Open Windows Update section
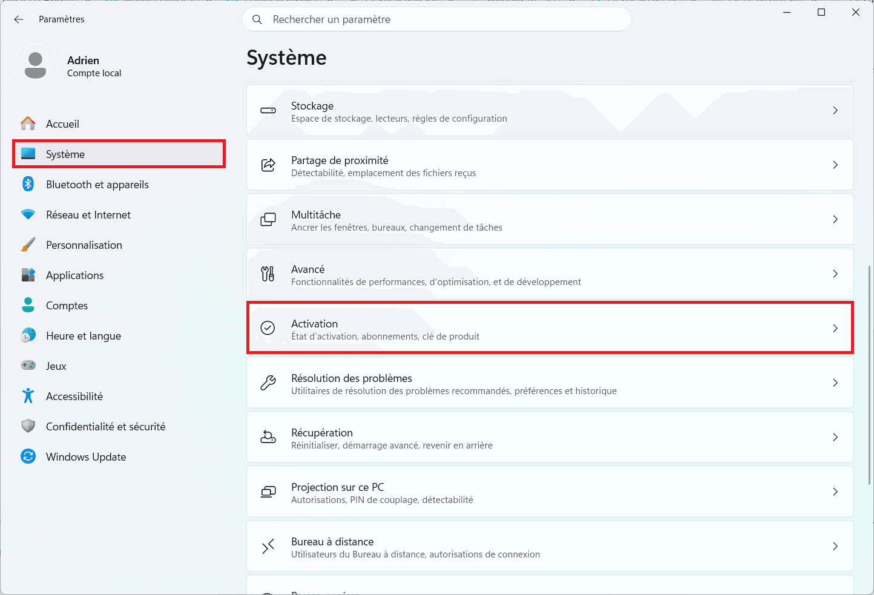 [119, 456]
